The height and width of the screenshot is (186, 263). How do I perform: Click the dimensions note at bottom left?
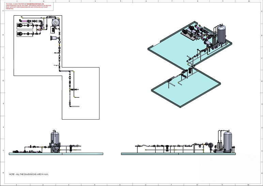(x=29, y=174)
